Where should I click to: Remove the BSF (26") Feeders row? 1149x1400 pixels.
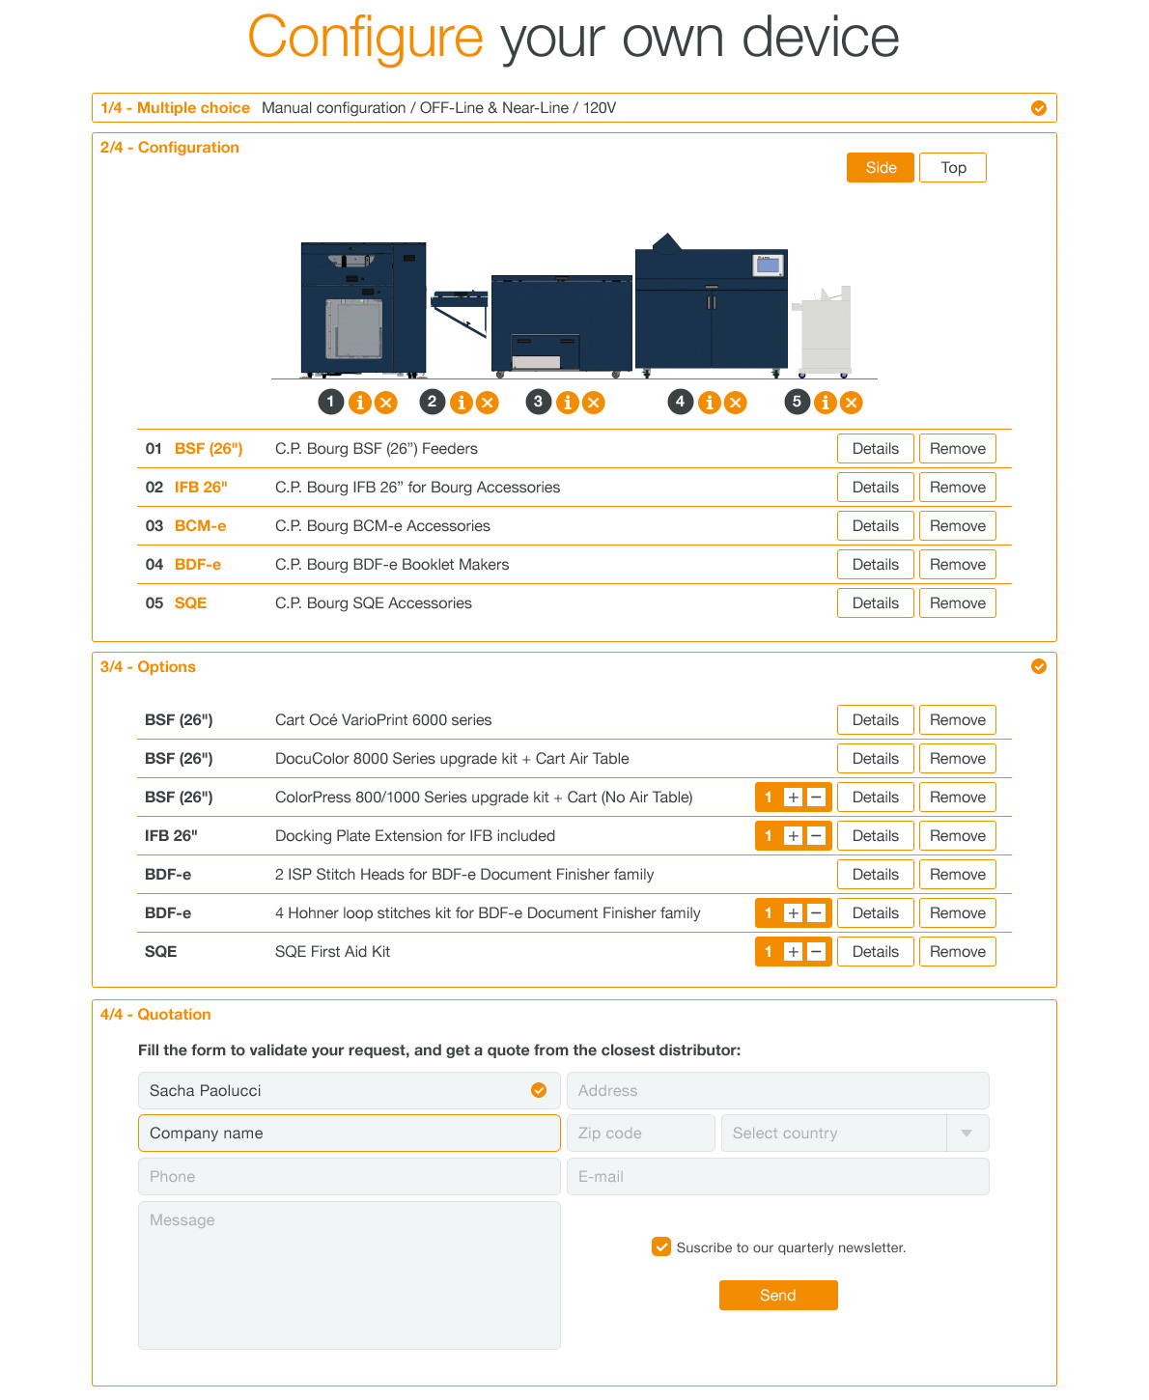(958, 449)
